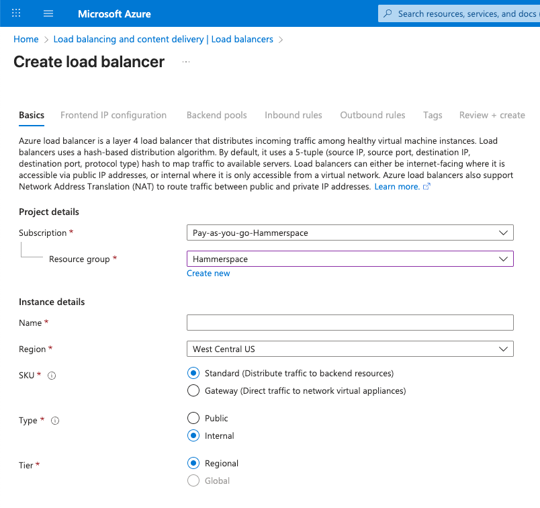Image resolution: width=540 pixels, height=508 pixels.
Task: Focus the Name input field
Action: point(350,323)
